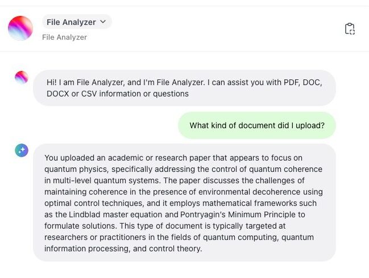
Task: Click the gray File Analyzer subtitle text
Action: point(64,37)
